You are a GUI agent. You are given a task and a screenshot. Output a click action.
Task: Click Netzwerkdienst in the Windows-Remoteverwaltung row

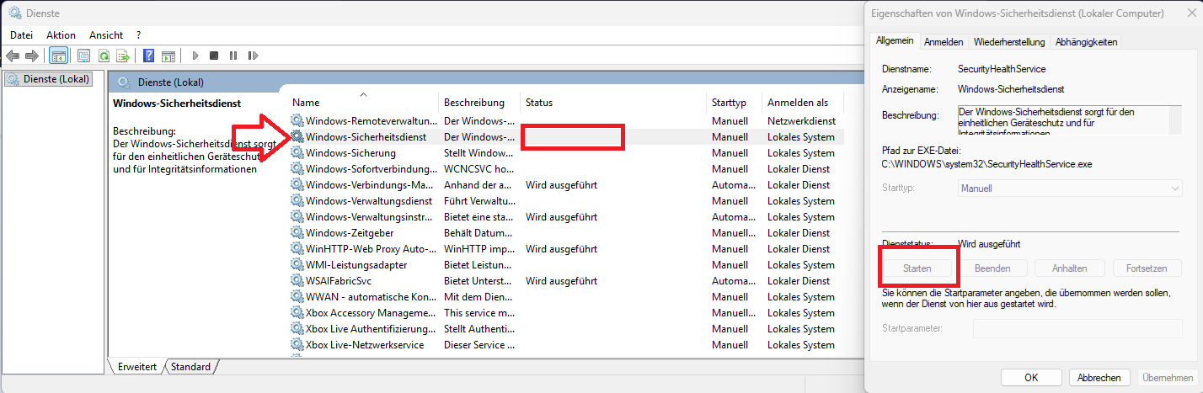point(801,121)
